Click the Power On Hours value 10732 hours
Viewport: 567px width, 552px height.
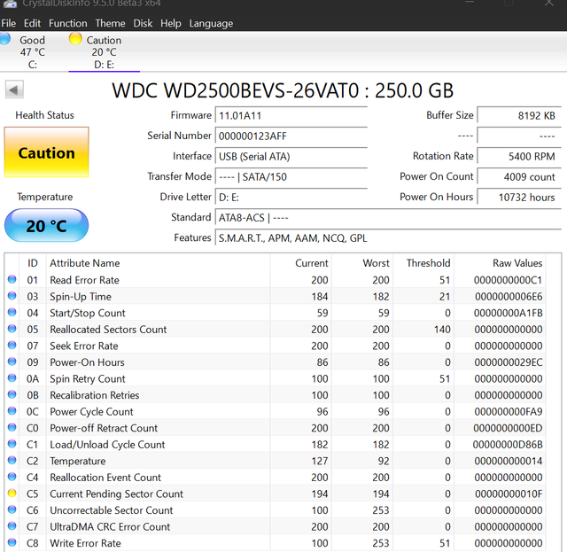(x=519, y=197)
